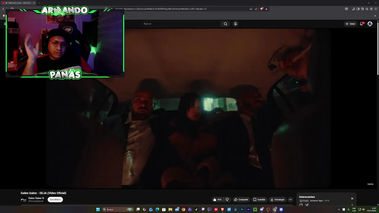Viewport: 379px width, 213px height.
Task: Open the Brave Leo AI icon
Action: (x=367, y=9)
